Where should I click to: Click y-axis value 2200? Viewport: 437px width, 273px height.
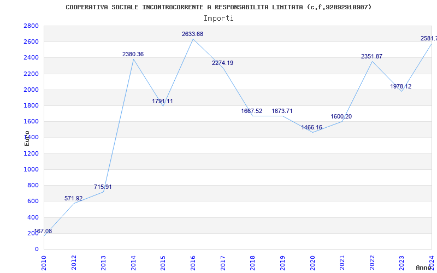(x=31, y=74)
